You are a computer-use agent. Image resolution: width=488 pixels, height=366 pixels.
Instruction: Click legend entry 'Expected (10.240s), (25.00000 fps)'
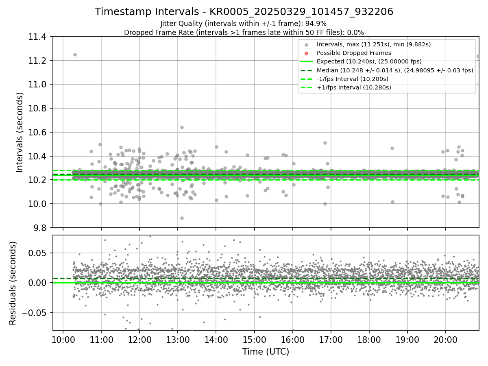pos(369,61)
